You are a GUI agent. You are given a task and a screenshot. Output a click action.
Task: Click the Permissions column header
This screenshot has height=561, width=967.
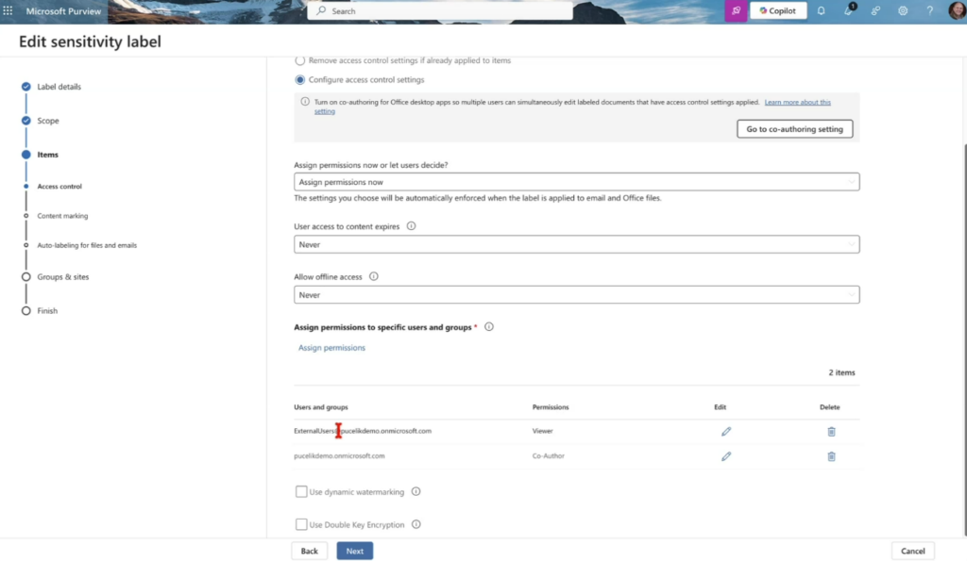point(551,407)
